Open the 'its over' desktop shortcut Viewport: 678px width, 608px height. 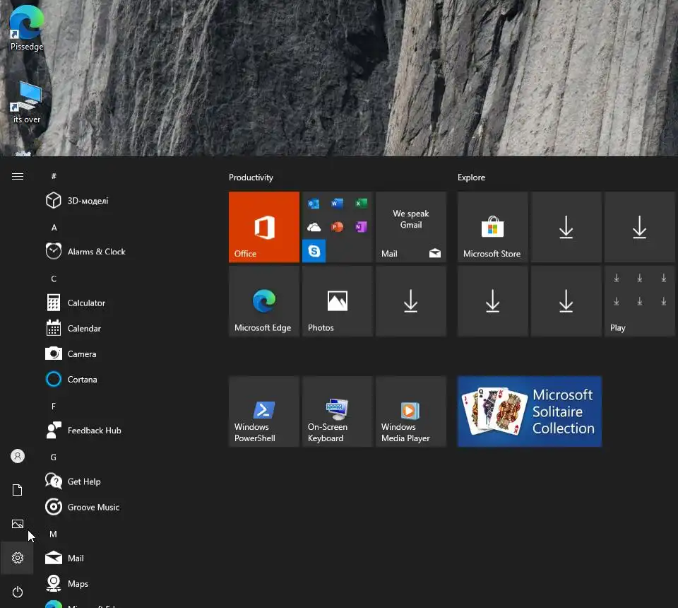point(26,103)
